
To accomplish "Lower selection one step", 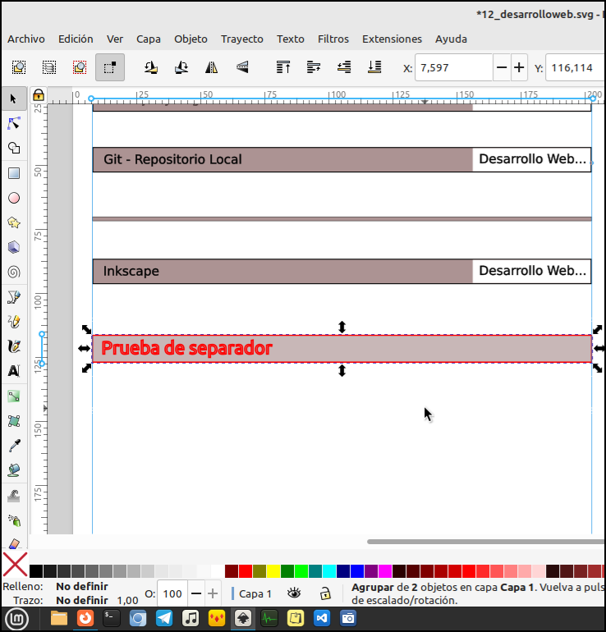I will [x=344, y=67].
